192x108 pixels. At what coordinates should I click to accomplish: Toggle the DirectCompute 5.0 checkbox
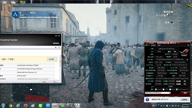(x=177, y=89)
